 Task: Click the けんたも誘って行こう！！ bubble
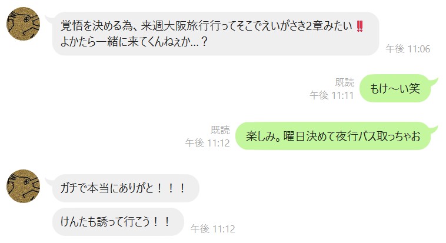pyautogui.click(x=118, y=222)
